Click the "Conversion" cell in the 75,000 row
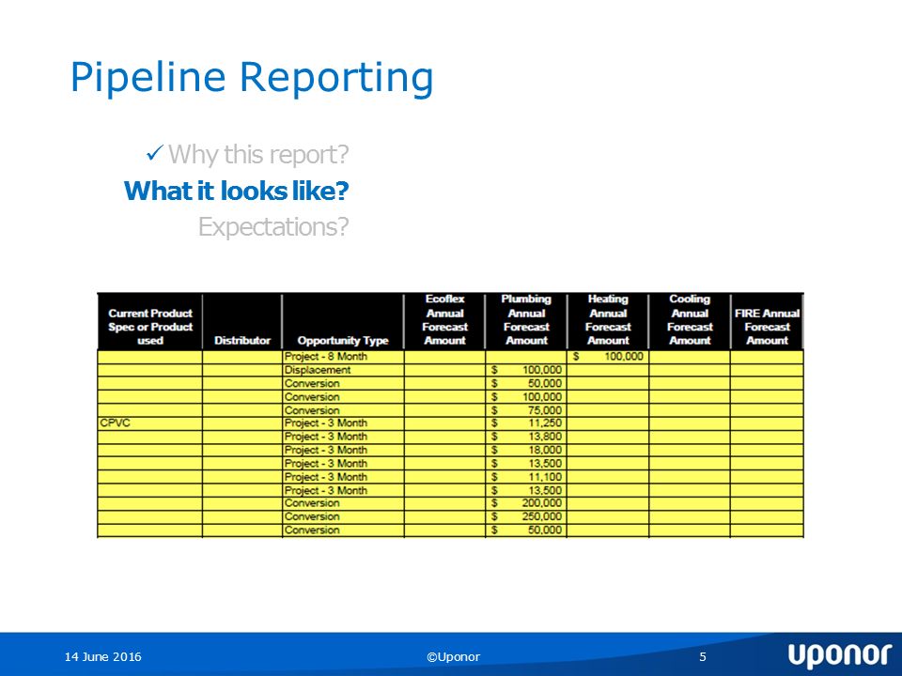Image resolution: width=902 pixels, height=676 pixels. 343,410
